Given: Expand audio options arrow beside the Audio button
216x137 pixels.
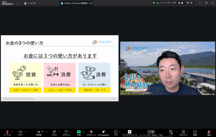Looking at the screenshot, I should pos(12,131).
